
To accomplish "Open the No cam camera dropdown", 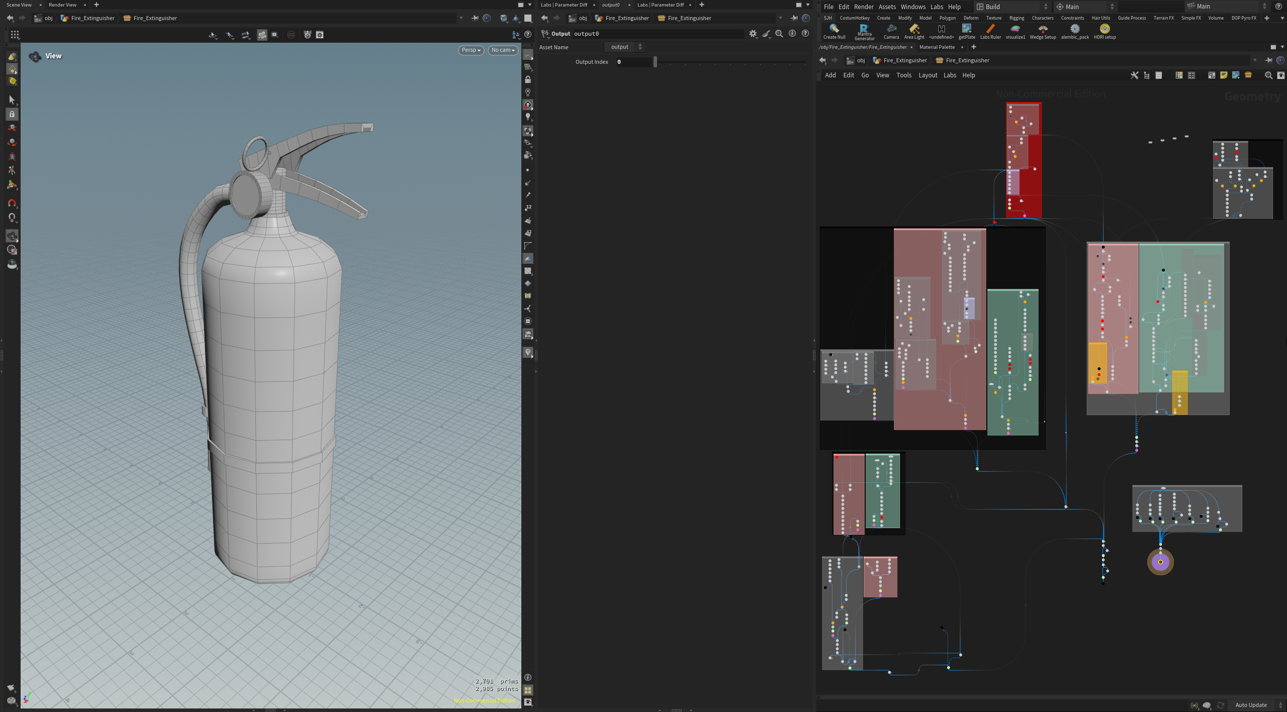I will click(x=502, y=50).
